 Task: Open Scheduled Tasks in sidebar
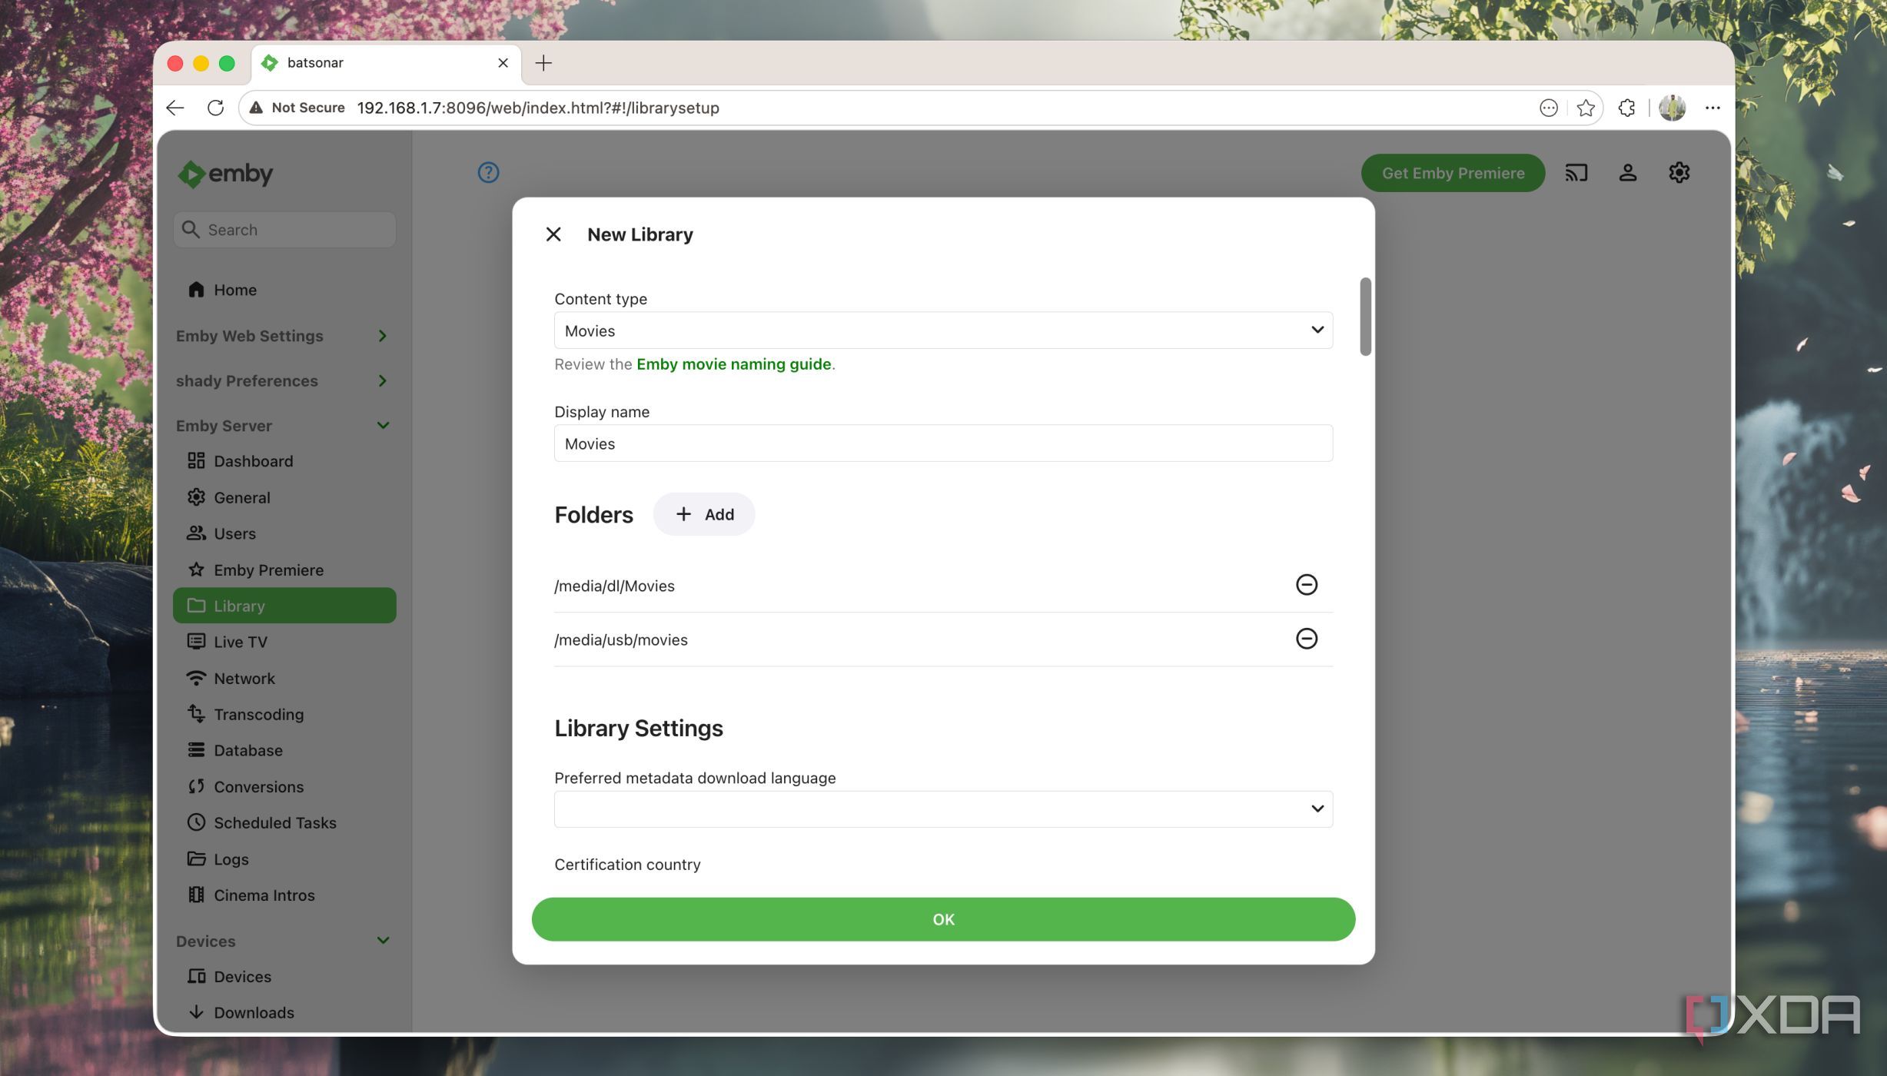pos(284,823)
